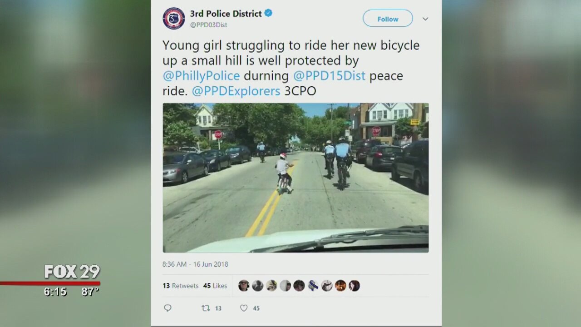
Task: Open the @PPD15Dist mention link
Action: 329,76
